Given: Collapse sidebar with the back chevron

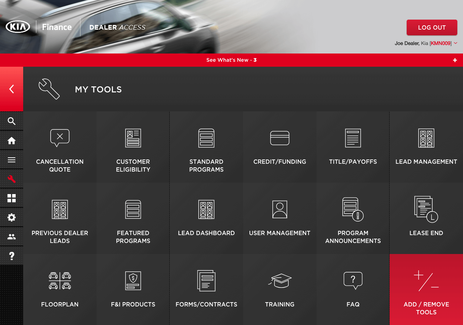Looking at the screenshot, I should click(12, 89).
